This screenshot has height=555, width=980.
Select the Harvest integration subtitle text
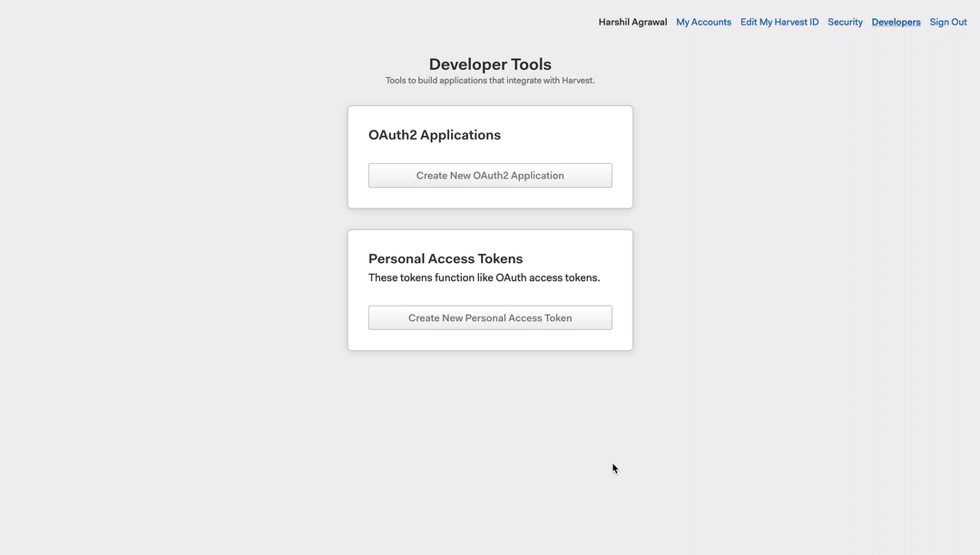pyautogui.click(x=490, y=80)
